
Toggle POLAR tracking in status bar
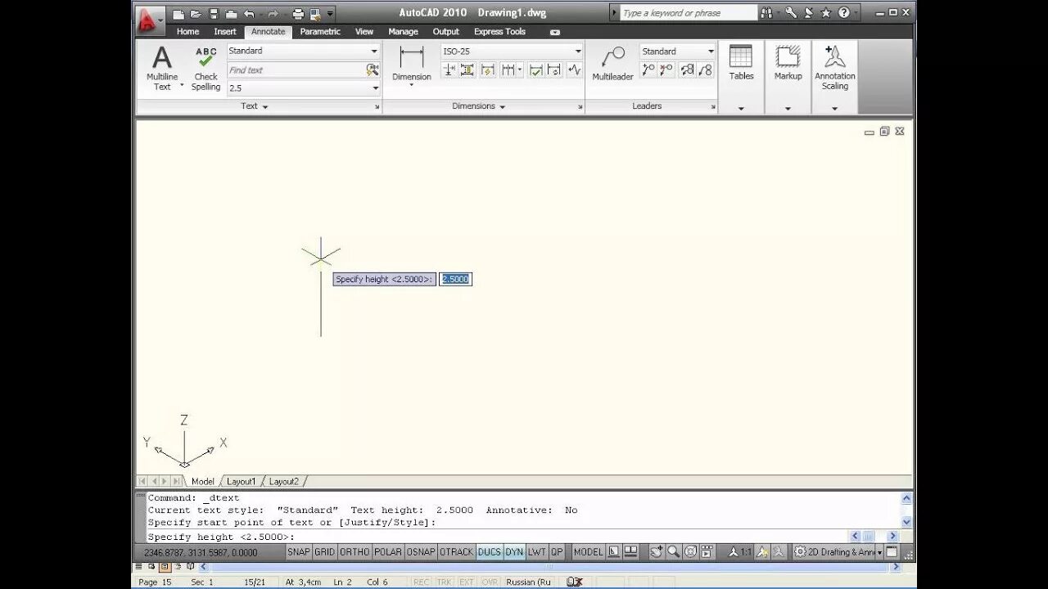388,552
